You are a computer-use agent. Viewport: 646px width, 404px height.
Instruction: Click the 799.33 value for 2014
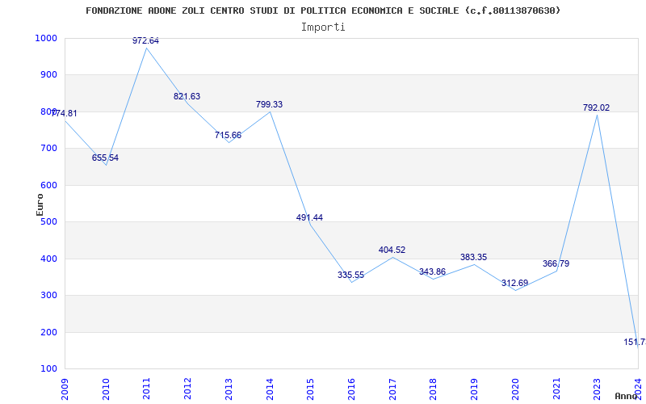click(x=270, y=104)
